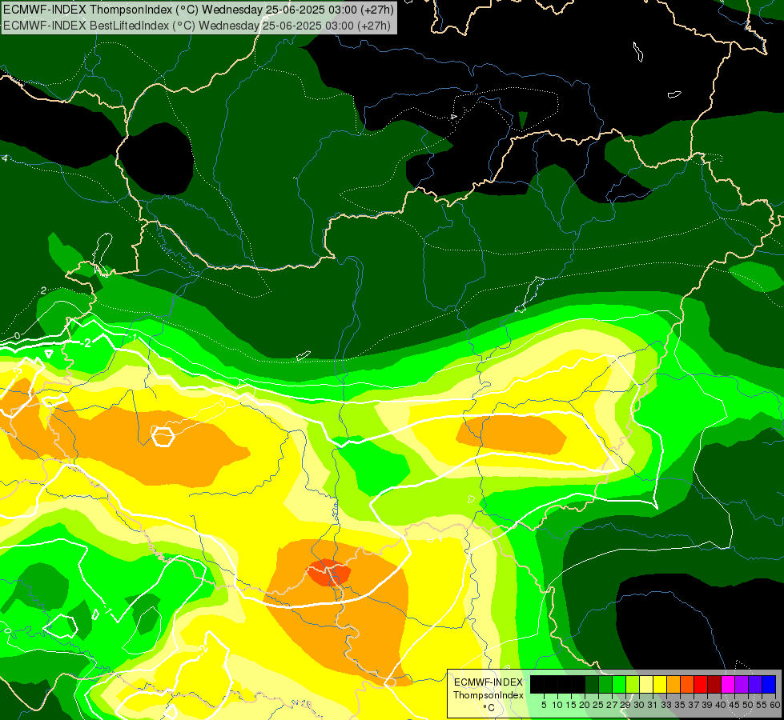This screenshot has height=720, width=784.
Task: Click legend tick value '37'
Action: point(694,705)
